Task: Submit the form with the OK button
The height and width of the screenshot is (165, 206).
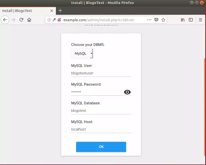Action: pos(101,147)
